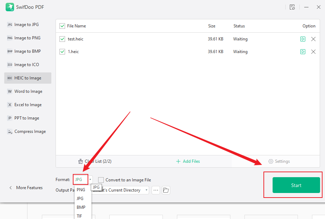Open output folder via folder icon
This screenshot has height=219, width=325.
coord(166,190)
